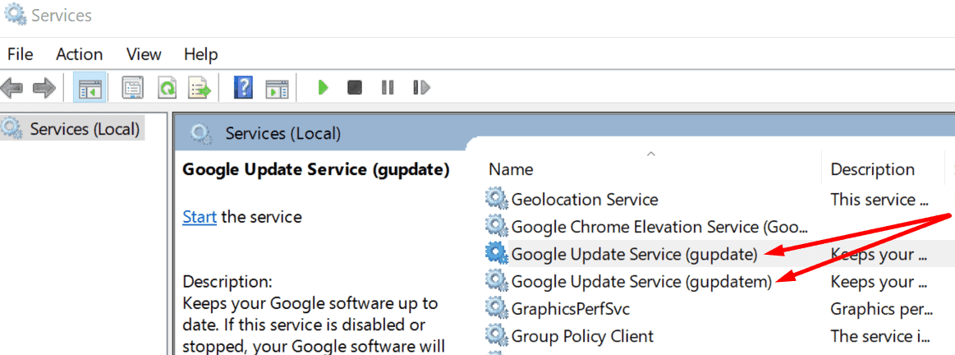Sort the list by Name column header
Screen dimensions: 955x355
tap(511, 169)
